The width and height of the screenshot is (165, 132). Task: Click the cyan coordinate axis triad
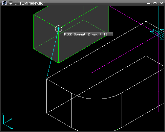click(8, 121)
